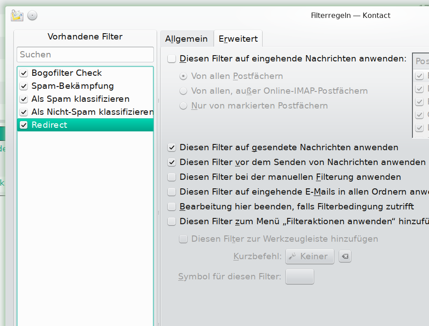The height and width of the screenshot is (326, 429).
Task: Click the round window menu button in title bar
Action: pos(32,15)
